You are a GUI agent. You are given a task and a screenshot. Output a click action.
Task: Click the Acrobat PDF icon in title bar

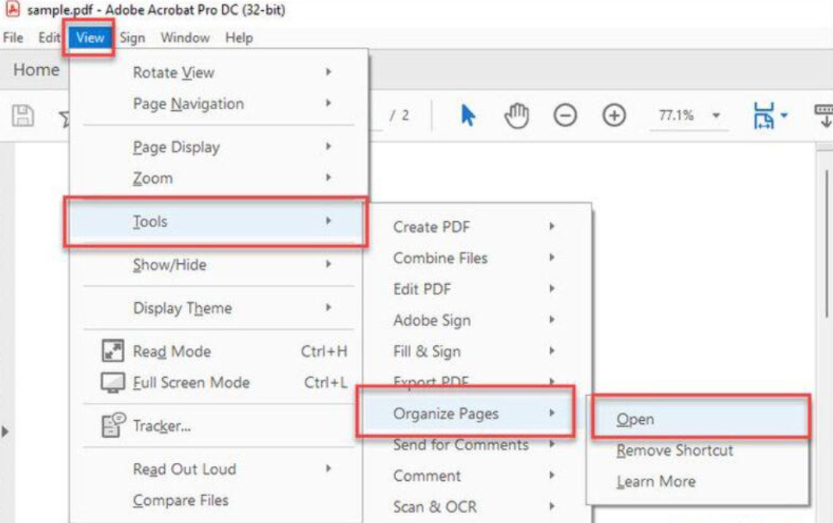coord(13,9)
